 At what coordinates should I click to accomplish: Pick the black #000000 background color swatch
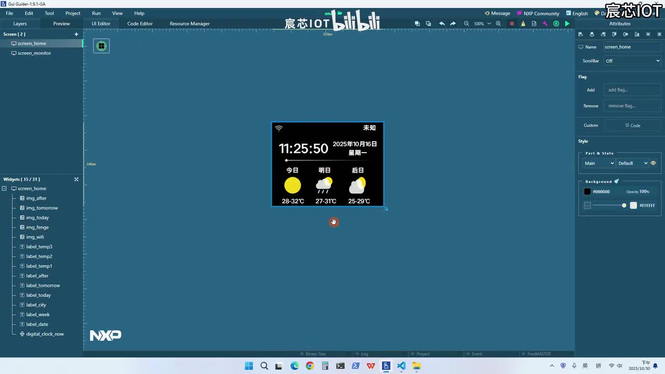pos(588,191)
